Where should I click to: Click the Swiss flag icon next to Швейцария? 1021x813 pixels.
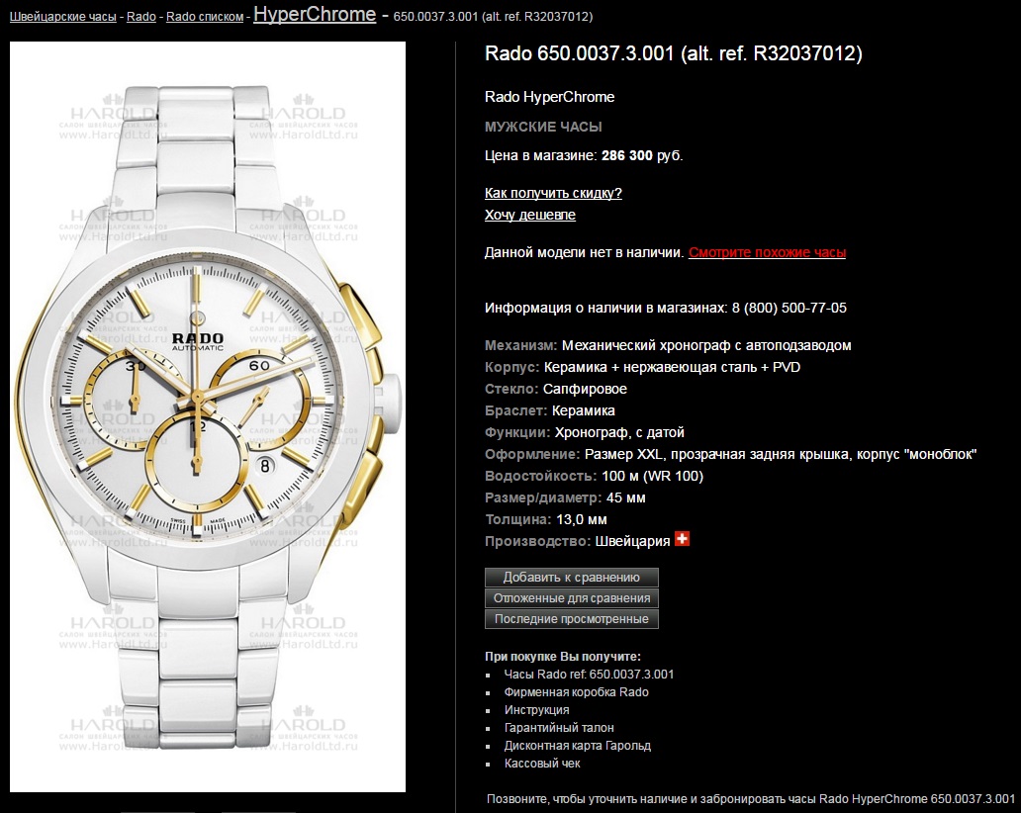682,539
